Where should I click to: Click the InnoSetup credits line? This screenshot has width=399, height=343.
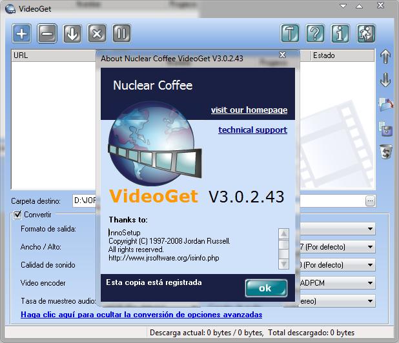[x=125, y=233]
